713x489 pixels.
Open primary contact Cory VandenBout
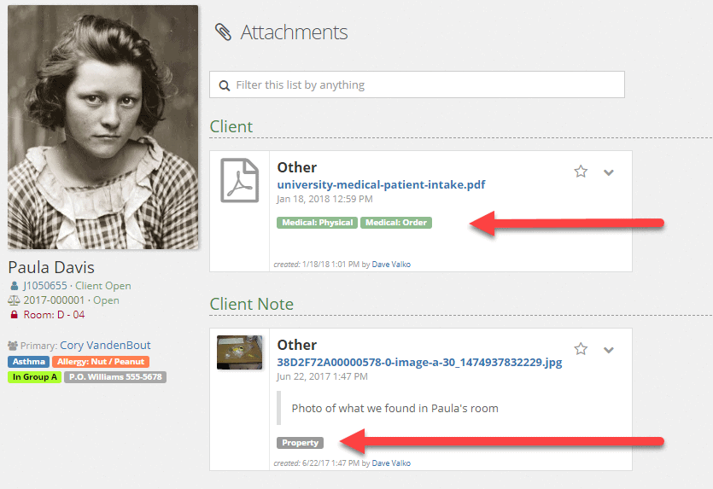pyautogui.click(x=105, y=346)
